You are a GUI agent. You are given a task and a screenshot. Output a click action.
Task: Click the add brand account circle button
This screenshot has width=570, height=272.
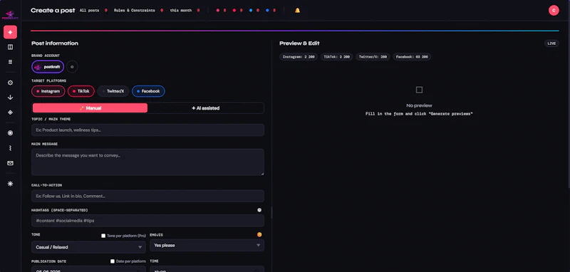pos(72,67)
